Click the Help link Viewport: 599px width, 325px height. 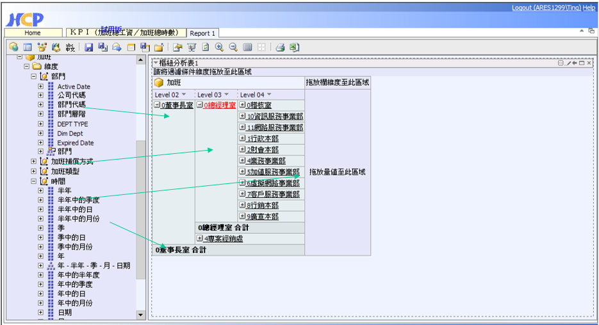589,8
